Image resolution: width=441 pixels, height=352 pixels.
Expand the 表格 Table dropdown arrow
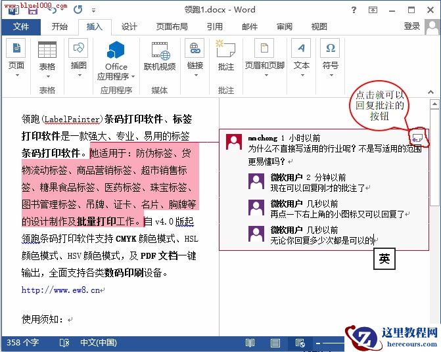(48, 76)
